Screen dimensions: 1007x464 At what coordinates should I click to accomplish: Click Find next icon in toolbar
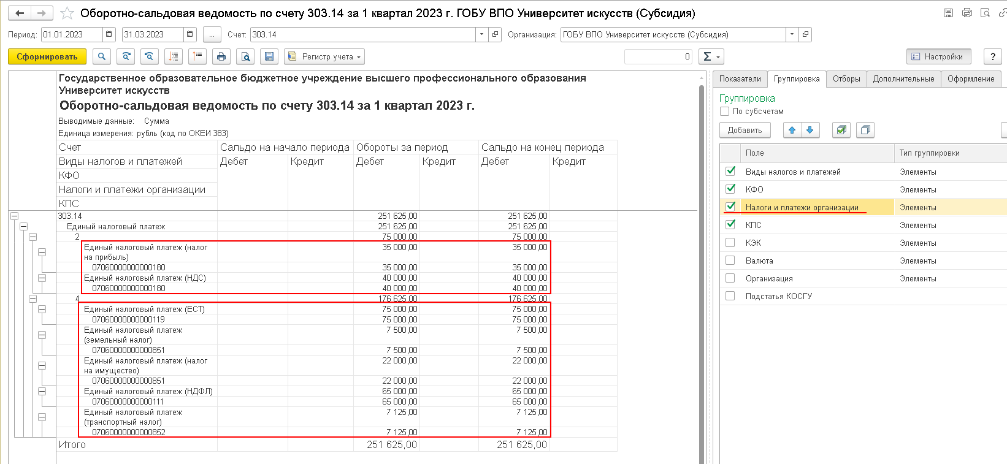point(126,56)
